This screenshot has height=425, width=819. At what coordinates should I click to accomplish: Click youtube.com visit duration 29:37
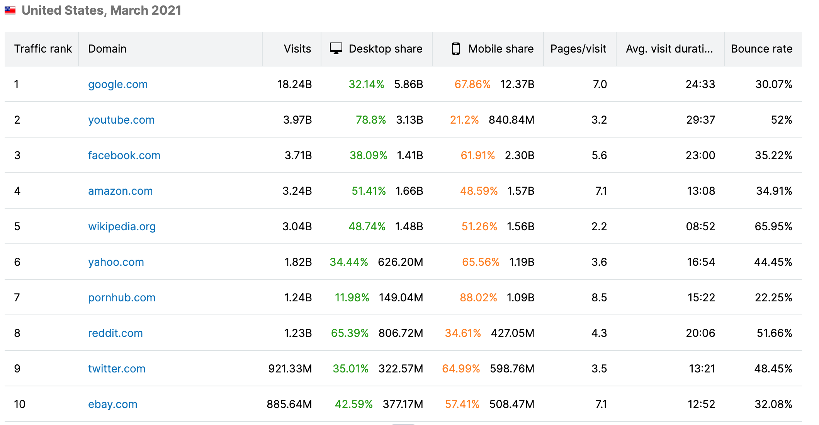(701, 120)
